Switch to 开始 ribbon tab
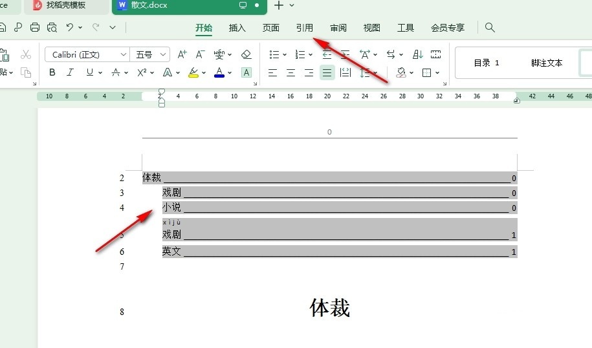Viewport: 592px width, 348px height. pos(204,28)
